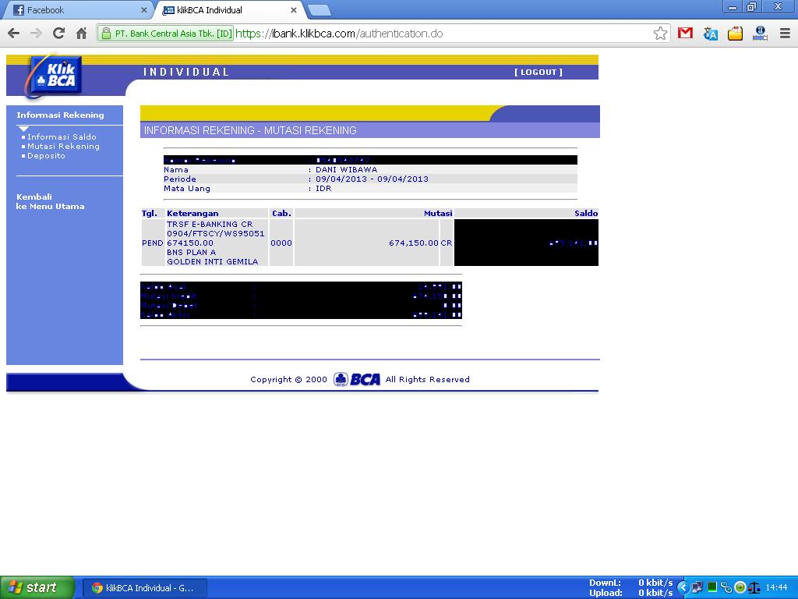
Task: Click the klikBCA Individual taskbar button
Action: (x=144, y=588)
